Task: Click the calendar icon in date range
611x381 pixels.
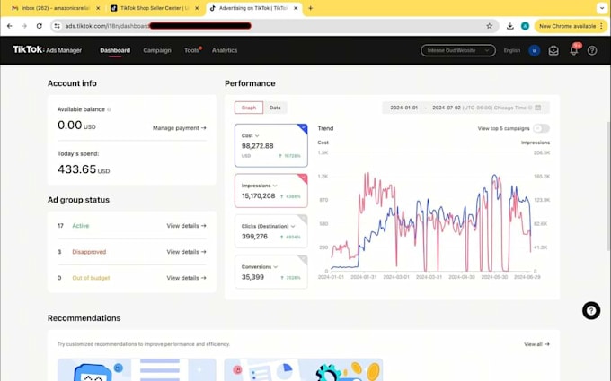Action: point(538,108)
